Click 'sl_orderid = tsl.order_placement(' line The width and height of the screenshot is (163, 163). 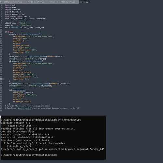coord(26,61)
